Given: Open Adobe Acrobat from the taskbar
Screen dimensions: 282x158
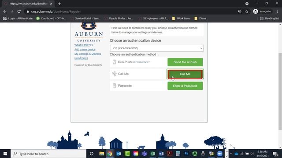Looking at the screenshot, I should pyautogui.click(x=170, y=154).
